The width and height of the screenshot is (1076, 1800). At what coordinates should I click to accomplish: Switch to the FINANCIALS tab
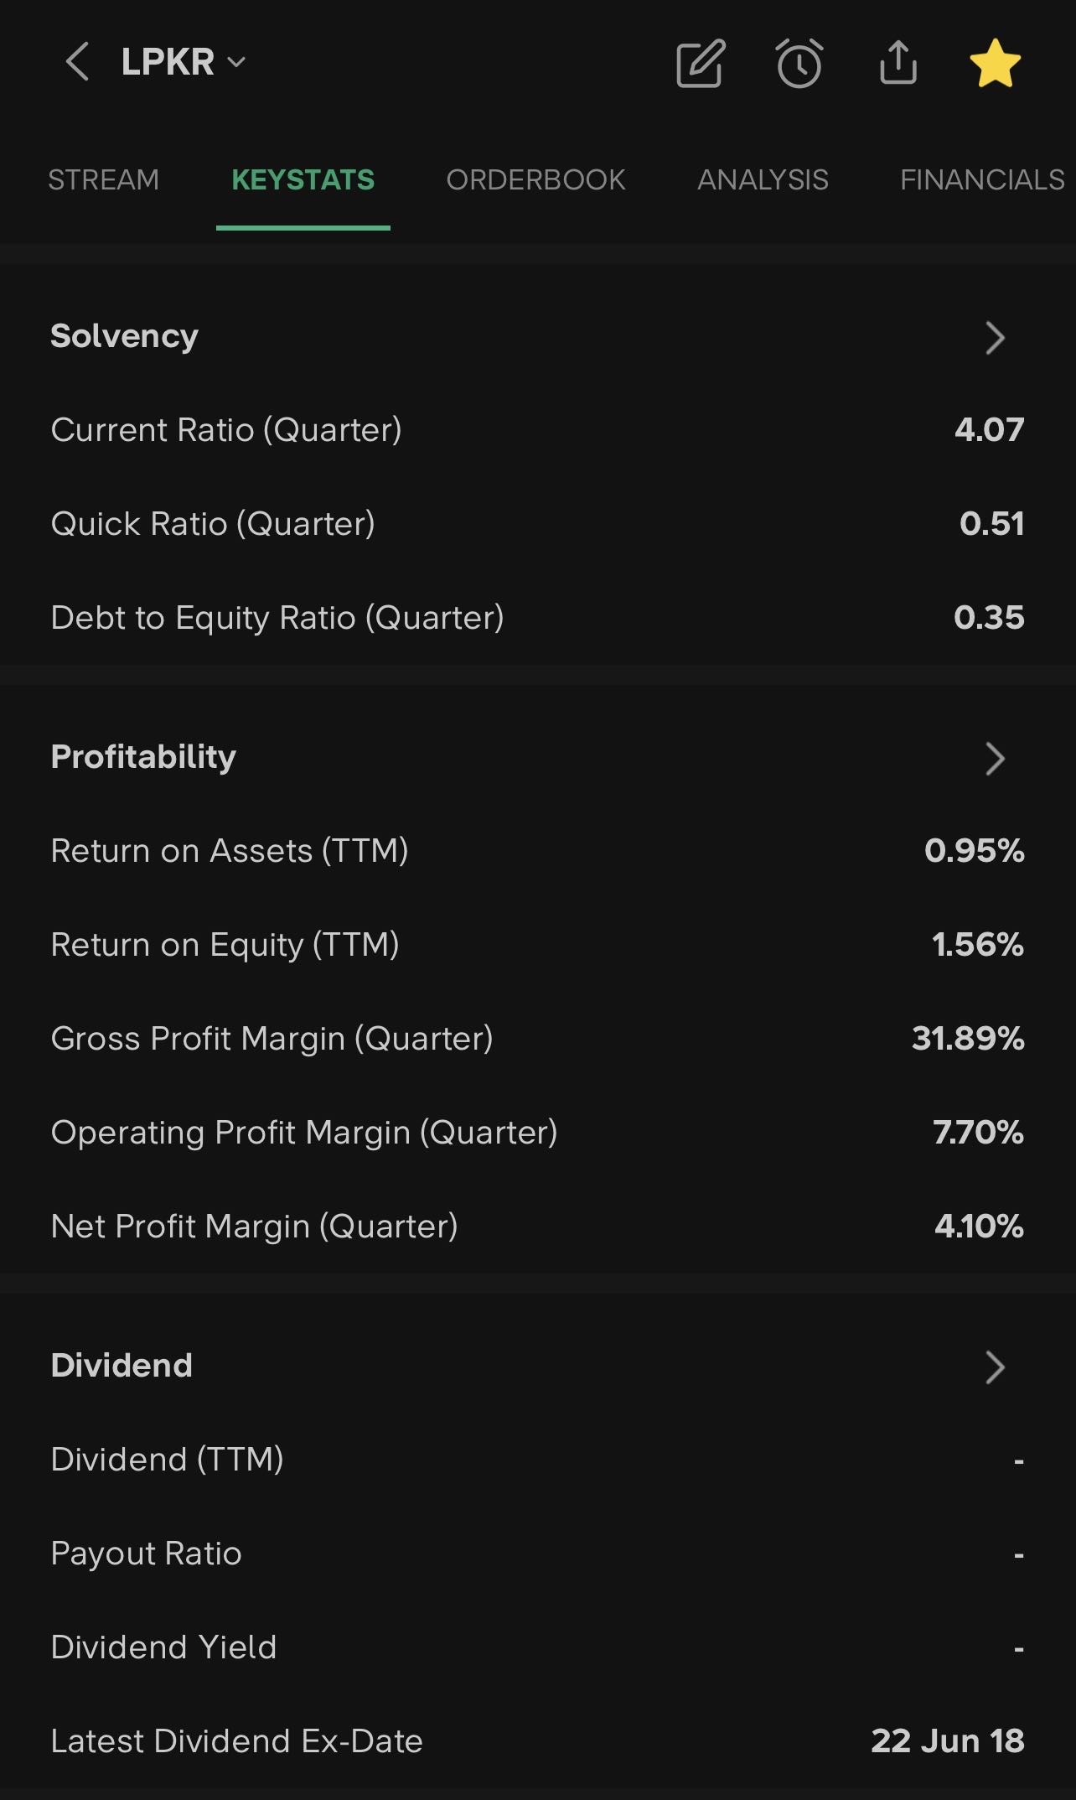981,179
